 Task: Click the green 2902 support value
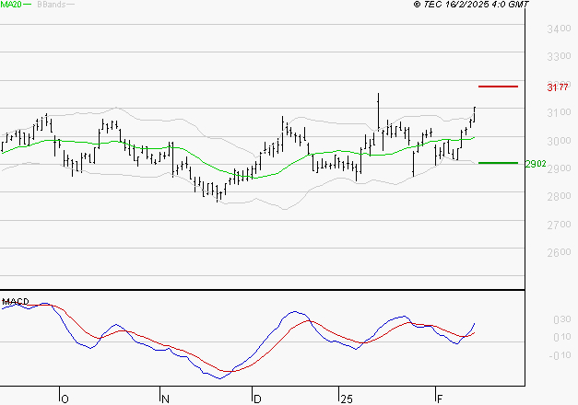[x=536, y=164]
